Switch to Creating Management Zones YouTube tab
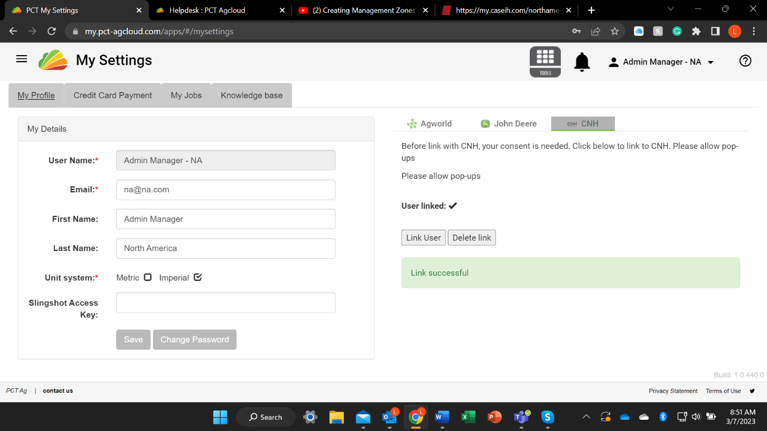The height and width of the screenshot is (431, 767). (364, 10)
